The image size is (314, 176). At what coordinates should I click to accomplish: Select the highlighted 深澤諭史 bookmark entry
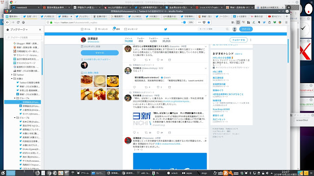(x=23, y=102)
